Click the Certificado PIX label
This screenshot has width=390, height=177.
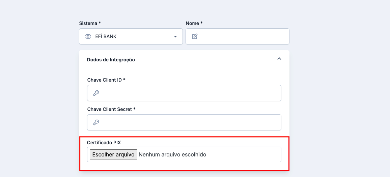tap(104, 143)
